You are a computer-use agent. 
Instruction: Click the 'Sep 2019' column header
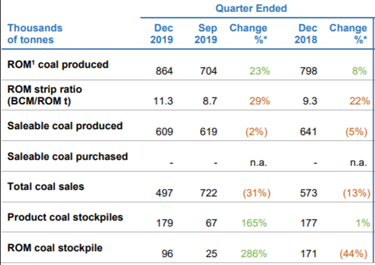point(206,34)
